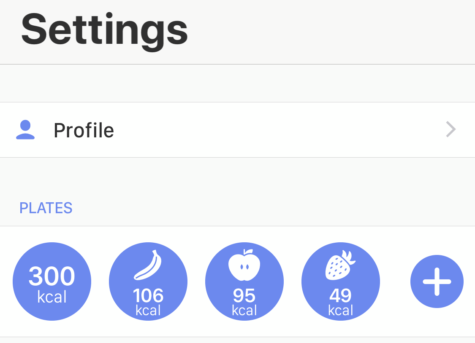Click the Profile text label
Viewport: 475px width, 343px height.
84,130
